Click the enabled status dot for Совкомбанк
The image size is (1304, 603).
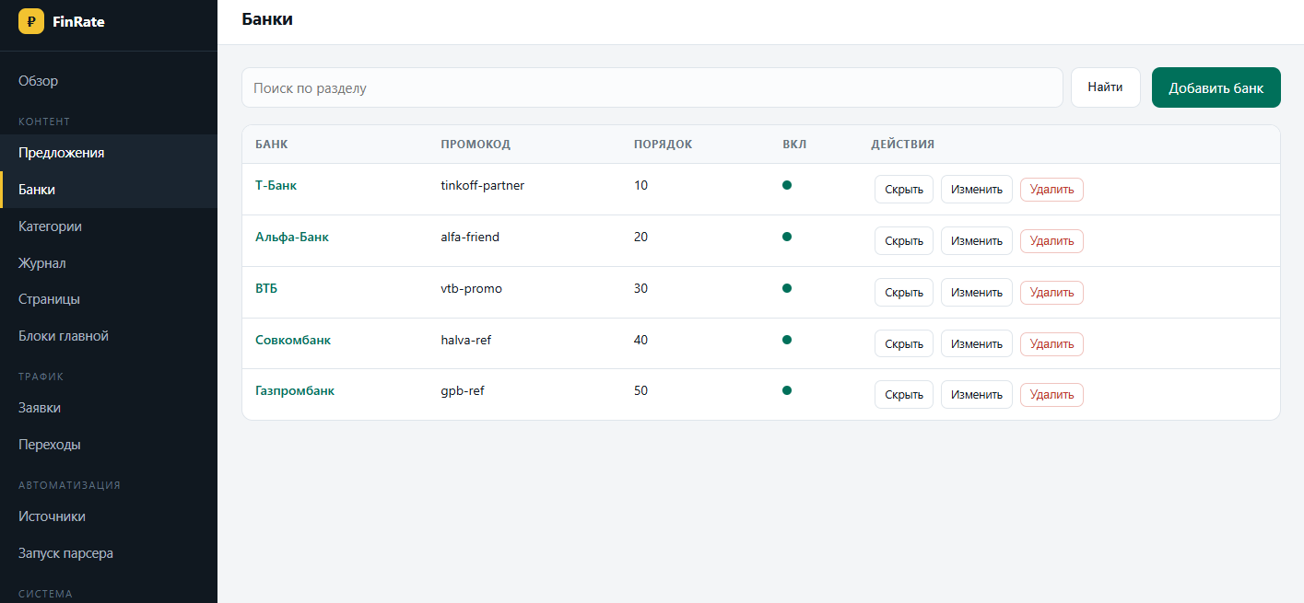tap(787, 340)
